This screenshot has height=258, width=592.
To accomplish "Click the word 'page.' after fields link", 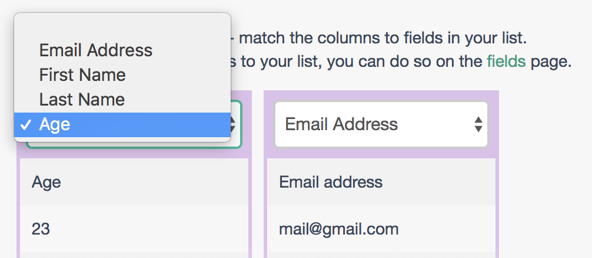I will pyautogui.click(x=551, y=62).
